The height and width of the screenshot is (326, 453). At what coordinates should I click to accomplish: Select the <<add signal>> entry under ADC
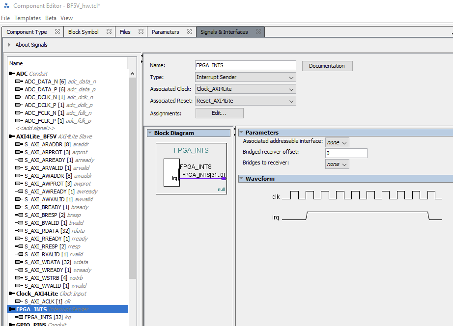tap(35, 129)
